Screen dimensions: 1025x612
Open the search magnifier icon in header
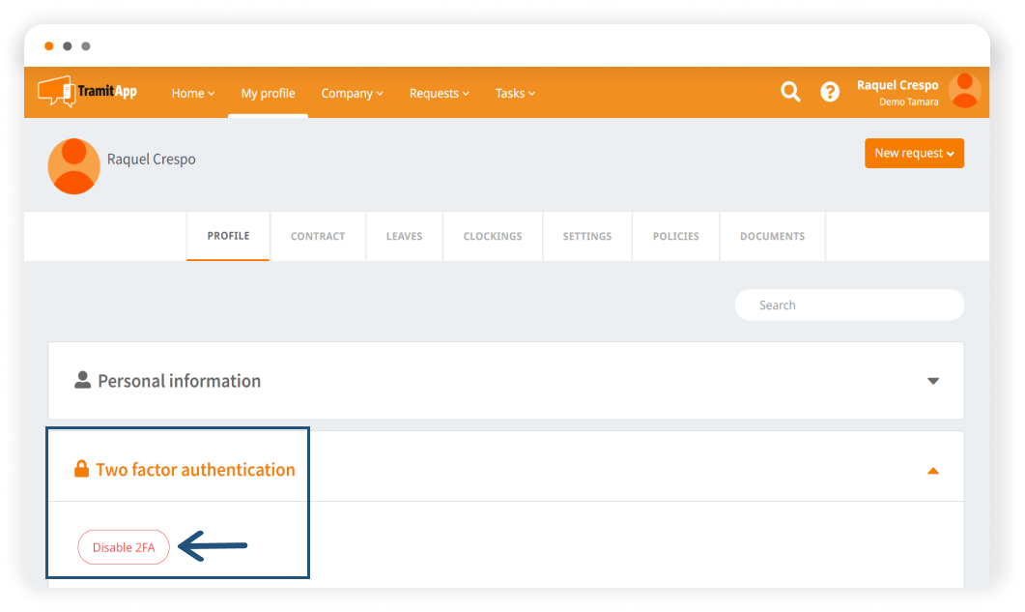point(790,92)
